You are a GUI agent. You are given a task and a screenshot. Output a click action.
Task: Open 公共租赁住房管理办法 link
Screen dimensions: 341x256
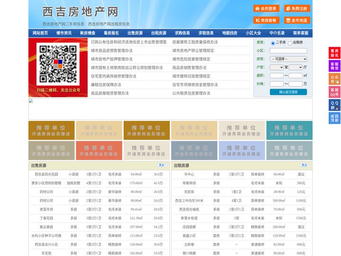point(191,93)
